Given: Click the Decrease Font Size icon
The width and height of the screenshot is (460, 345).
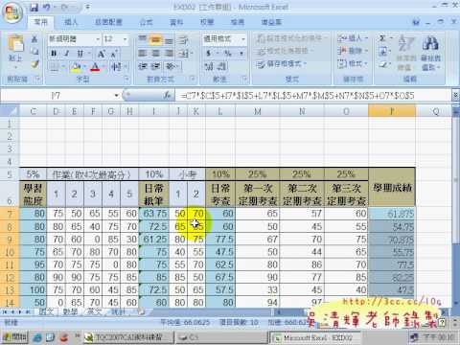Looking at the screenshot, I should tap(114, 54).
